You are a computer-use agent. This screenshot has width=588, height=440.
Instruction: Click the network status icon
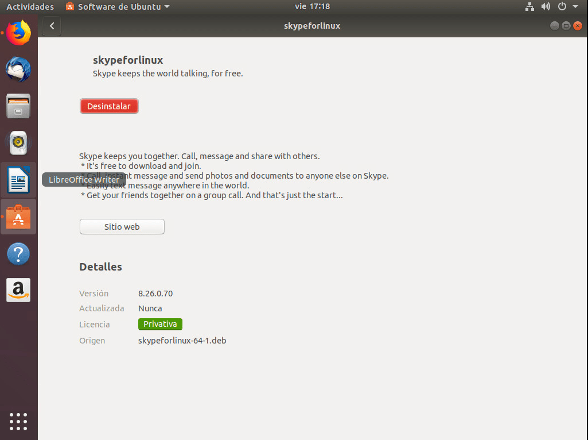pyautogui.click(x=529, y=6)
